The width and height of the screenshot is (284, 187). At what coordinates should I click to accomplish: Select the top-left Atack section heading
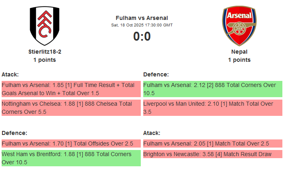10,74
